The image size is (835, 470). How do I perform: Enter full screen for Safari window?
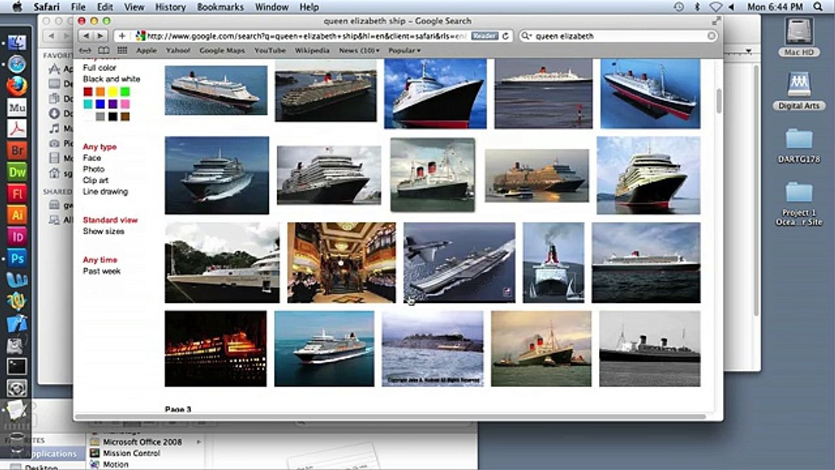pos(716,21)
